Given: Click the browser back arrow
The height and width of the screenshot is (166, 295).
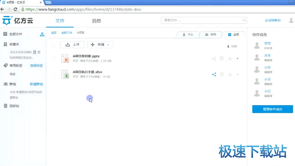Looking at the screenshot, I should (2, 9).
